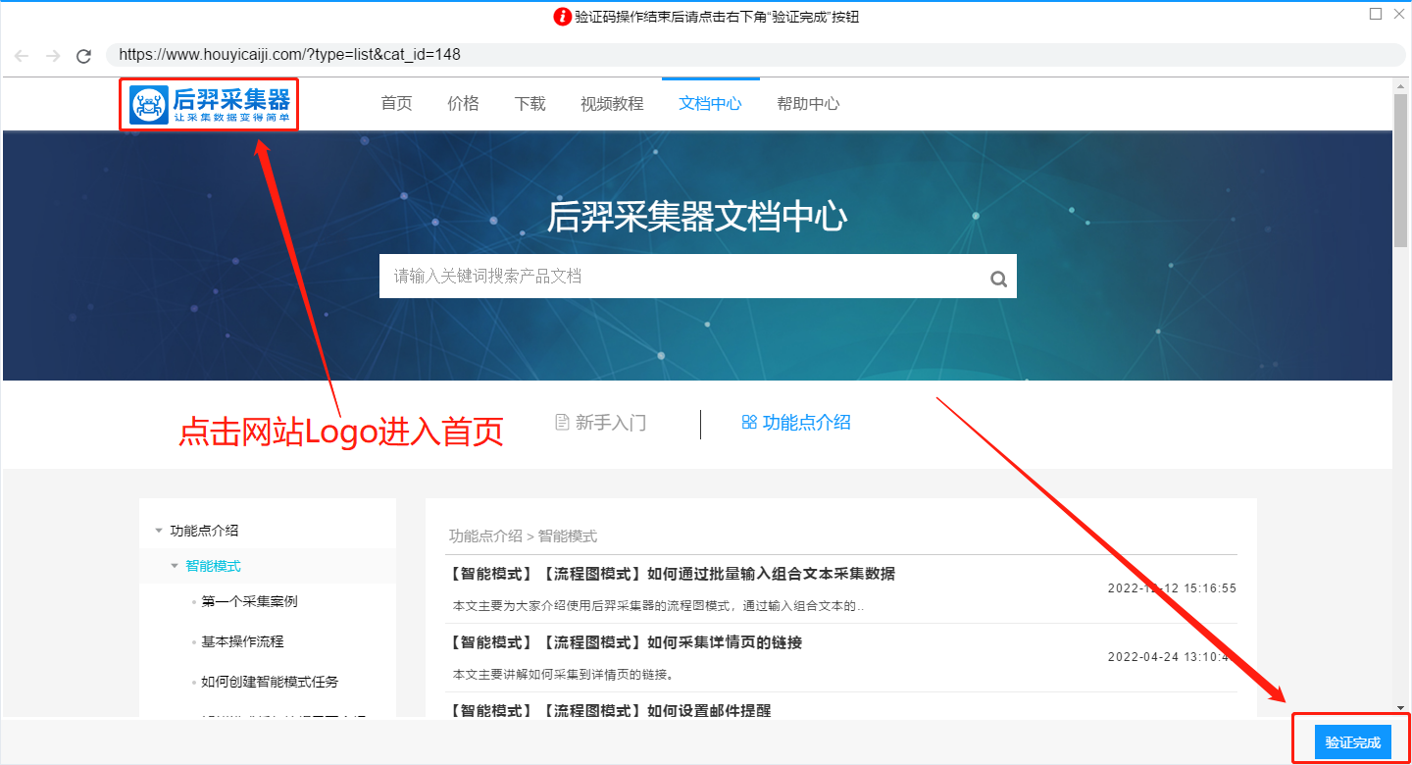Click the date 2022-04-24 13:10

coord(1172,657)
